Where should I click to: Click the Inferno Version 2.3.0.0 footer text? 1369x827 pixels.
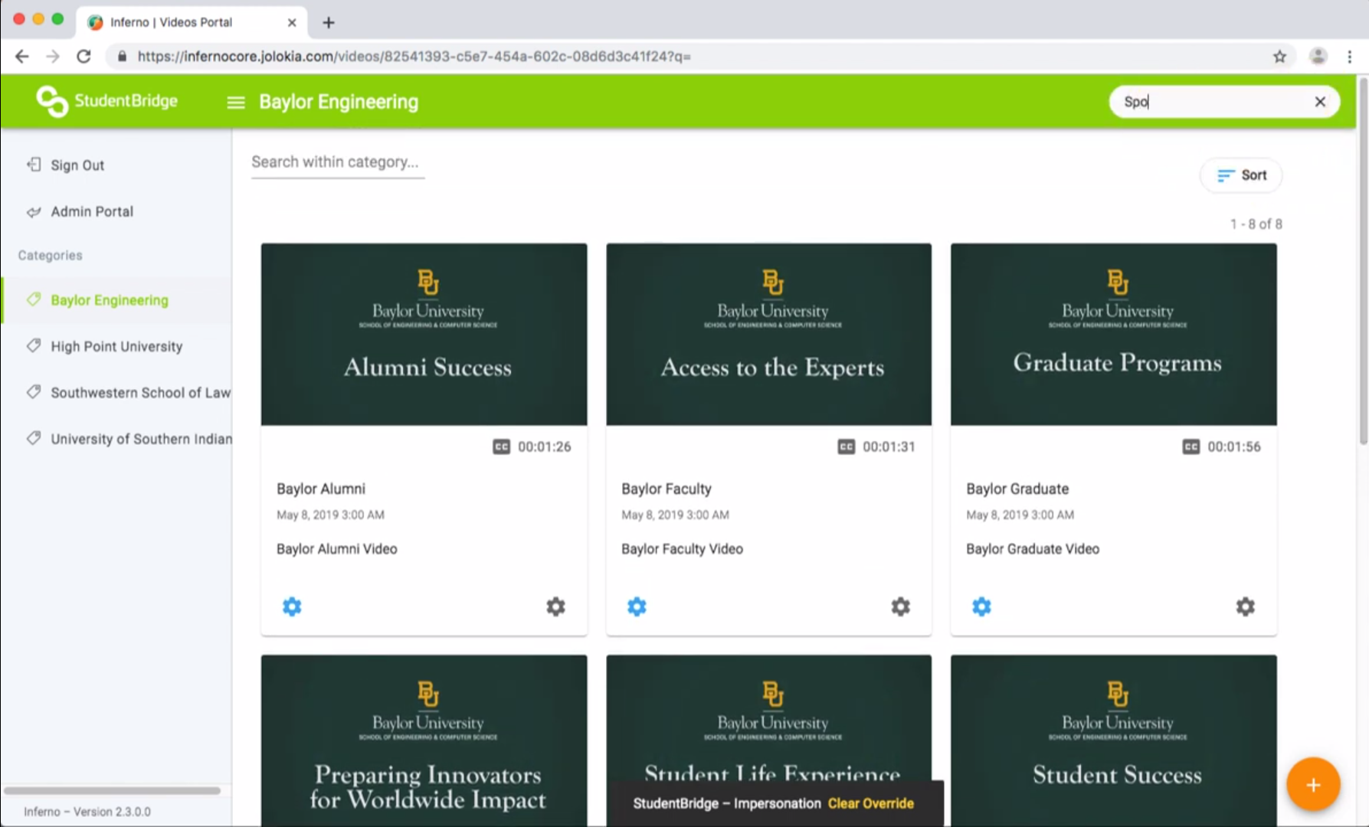tap(87, 812)
